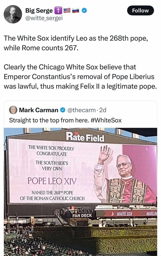Open Mark Carman's small avatar

tap(13, 110)
